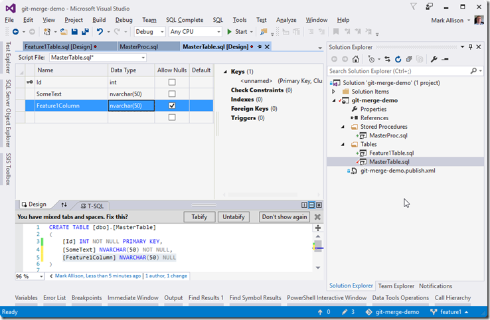Click Solution Explorer Home icon
Viewport: 490px width, 320px height.
[x=356, y=59]
